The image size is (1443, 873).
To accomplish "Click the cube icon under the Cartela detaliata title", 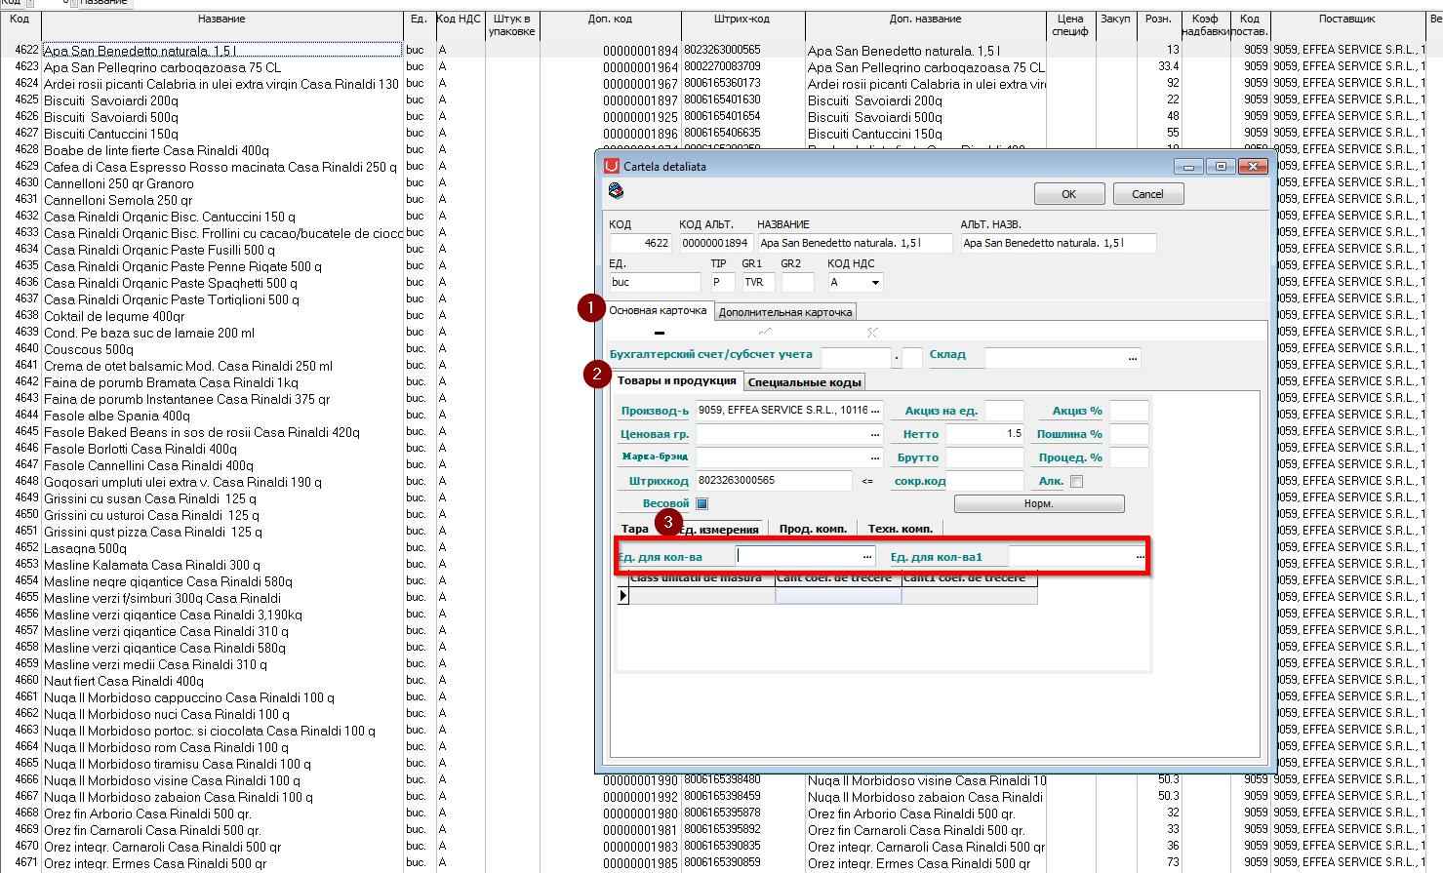I will click(x=616, y=191).
